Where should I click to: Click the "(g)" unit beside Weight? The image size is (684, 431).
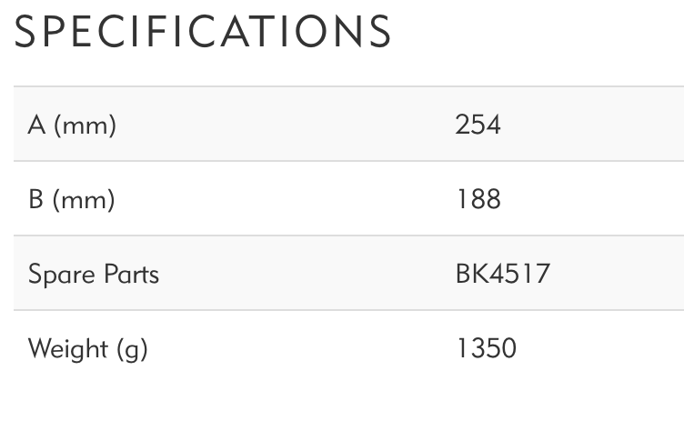pyautogui.click(x=129, y=349)
